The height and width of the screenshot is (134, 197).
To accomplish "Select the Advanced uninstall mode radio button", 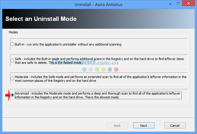I will click(x=12, y=95).
